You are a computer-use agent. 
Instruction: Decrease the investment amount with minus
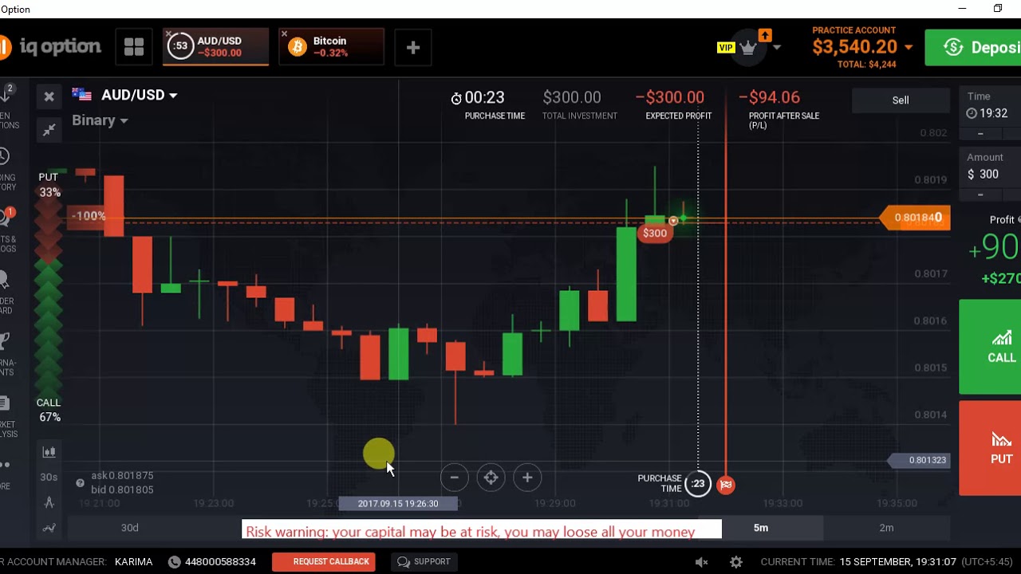point(980,195)
